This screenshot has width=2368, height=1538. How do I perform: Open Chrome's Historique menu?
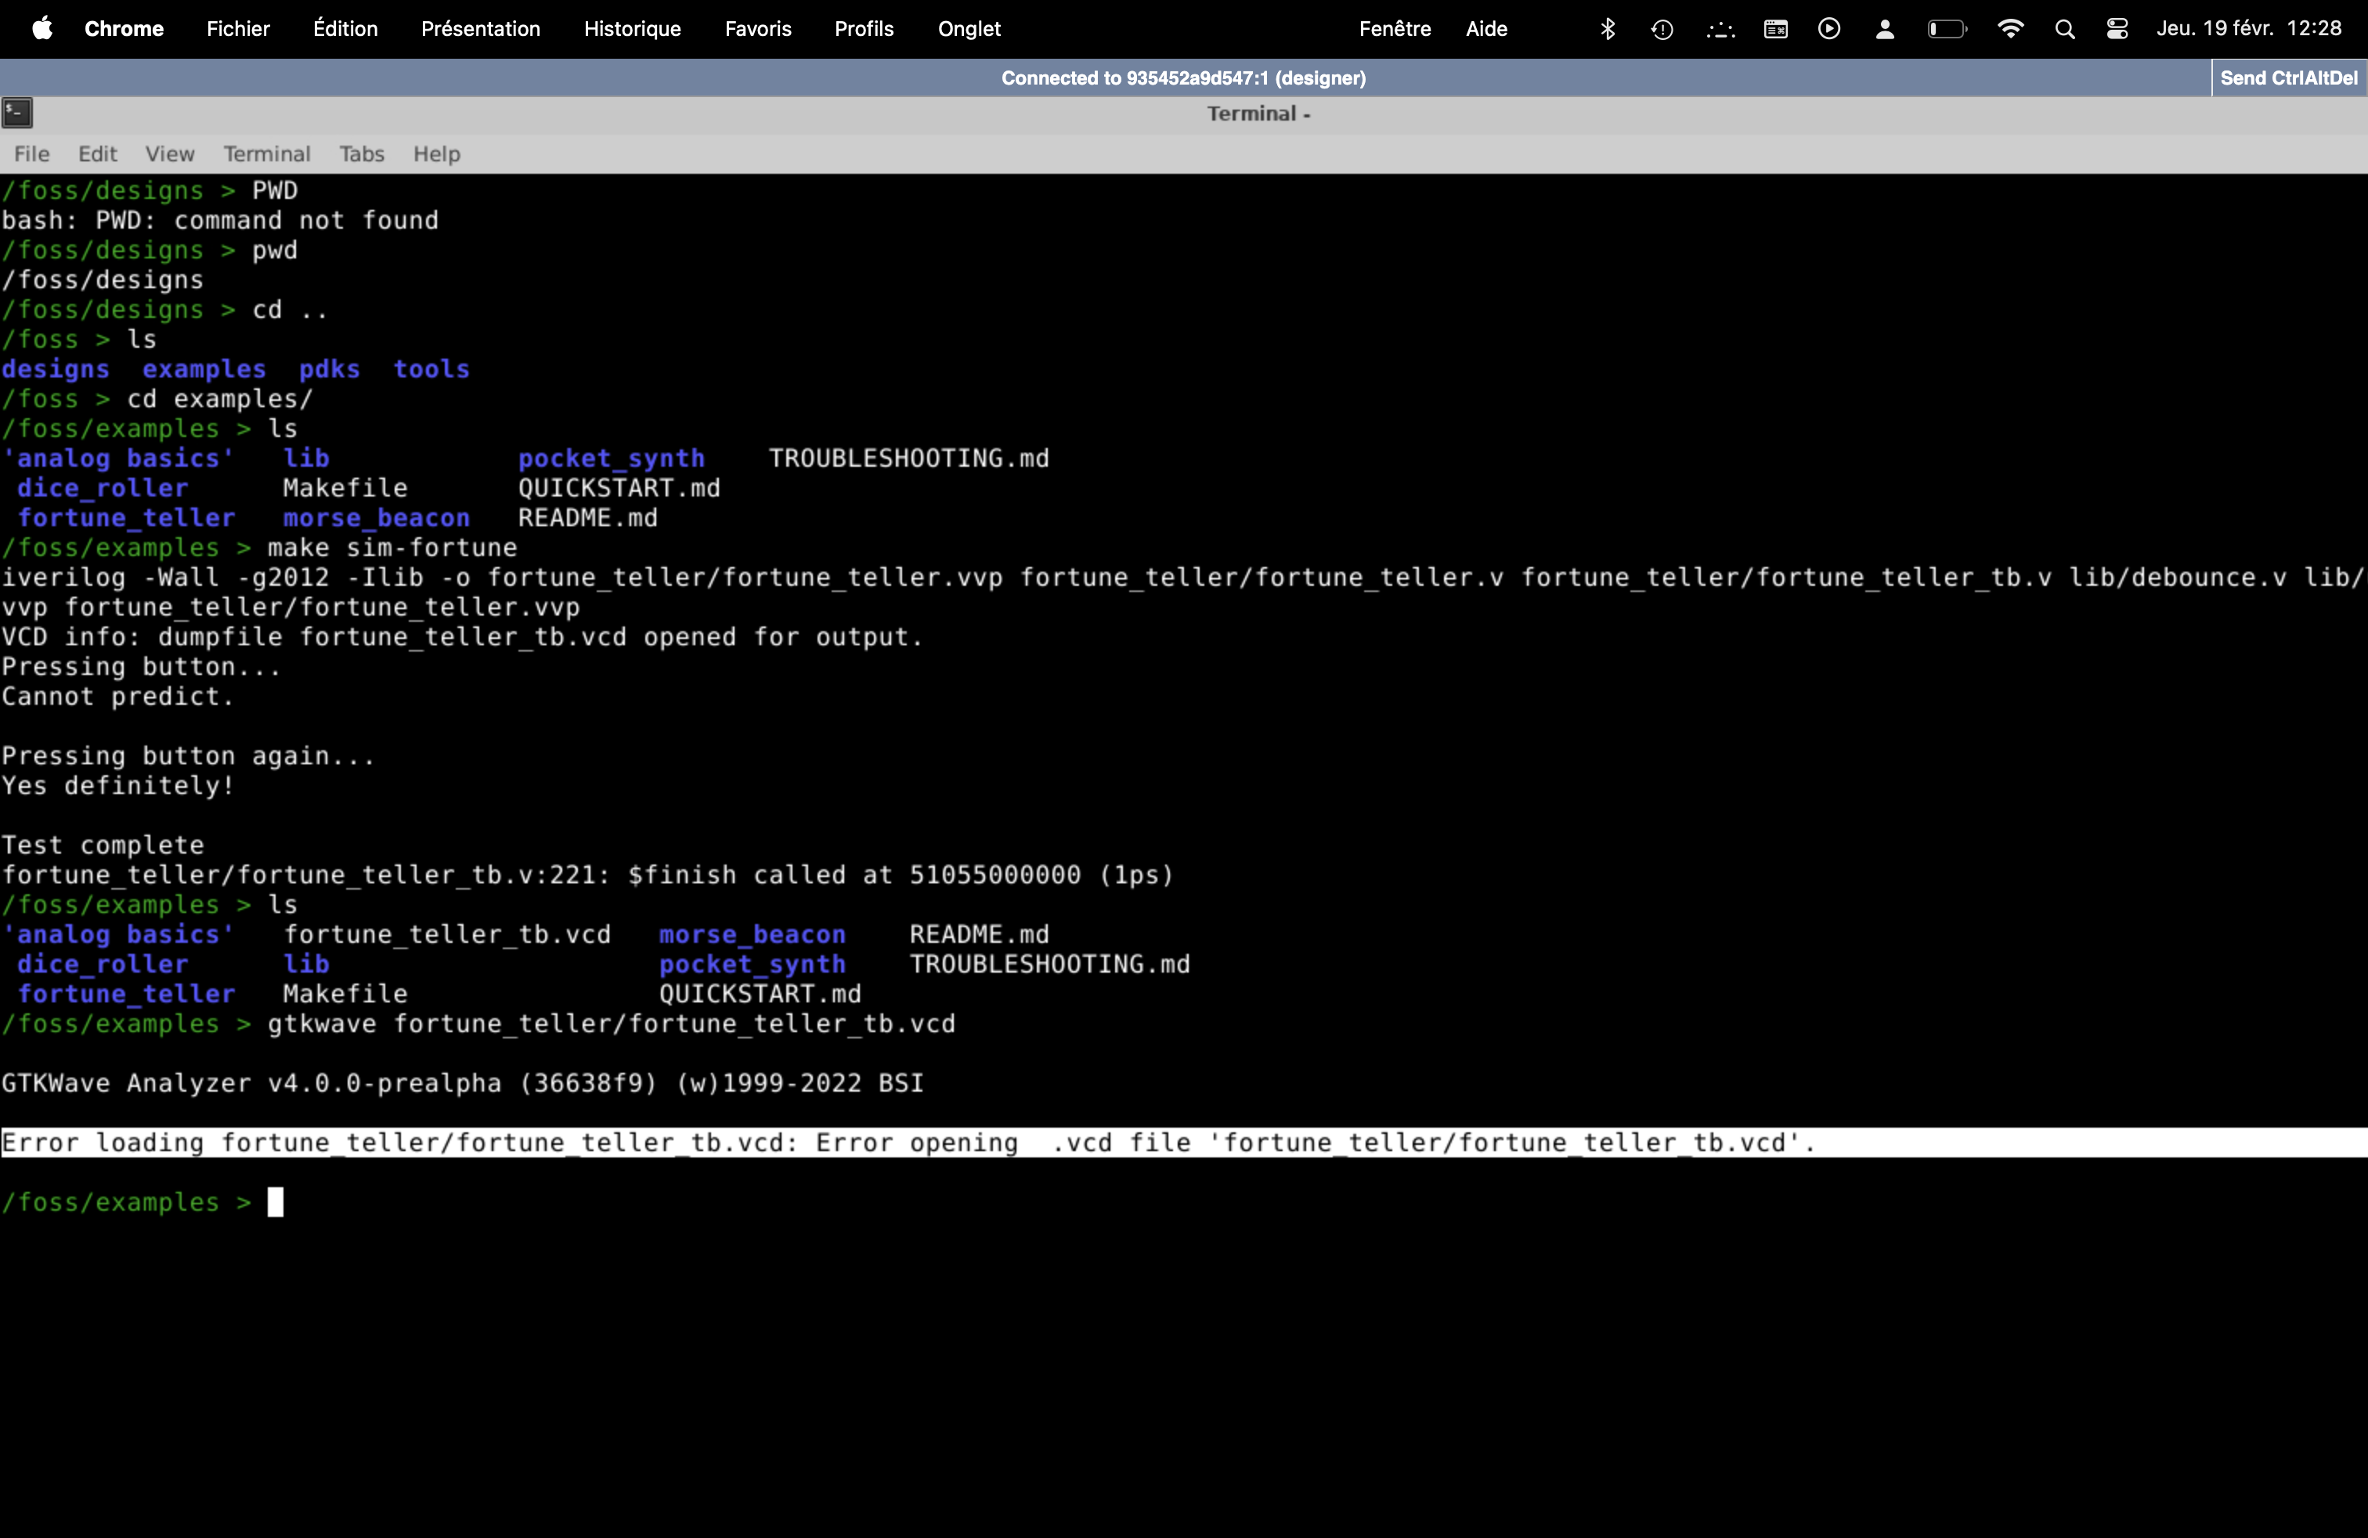(x=632, y=29)
